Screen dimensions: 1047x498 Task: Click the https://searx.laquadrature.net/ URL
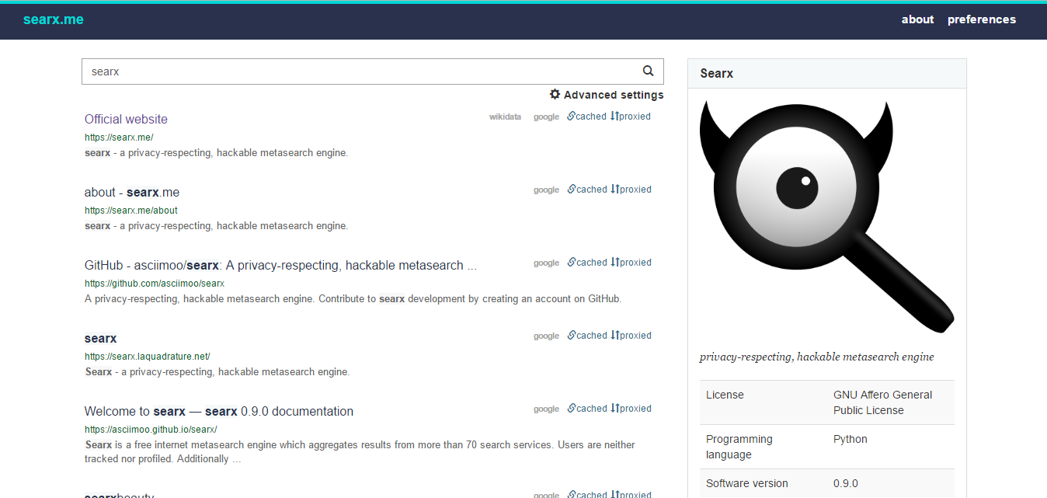[x=147, y=357]
